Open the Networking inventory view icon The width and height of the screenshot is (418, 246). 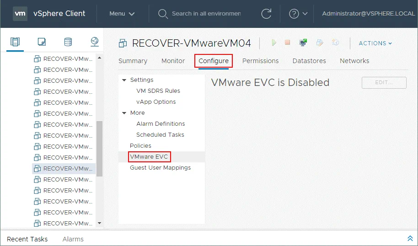(x=94, y=42)
